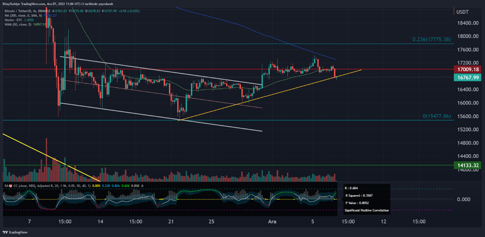Click the red shield icon in the CC indicator label

pos(11,186)
